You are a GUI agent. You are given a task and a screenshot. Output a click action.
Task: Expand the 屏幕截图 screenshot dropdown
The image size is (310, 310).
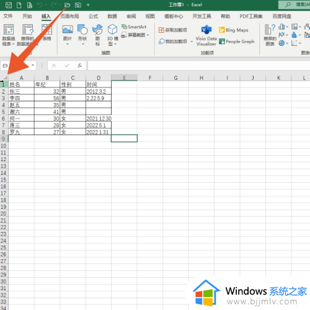[x=148, y=35]
